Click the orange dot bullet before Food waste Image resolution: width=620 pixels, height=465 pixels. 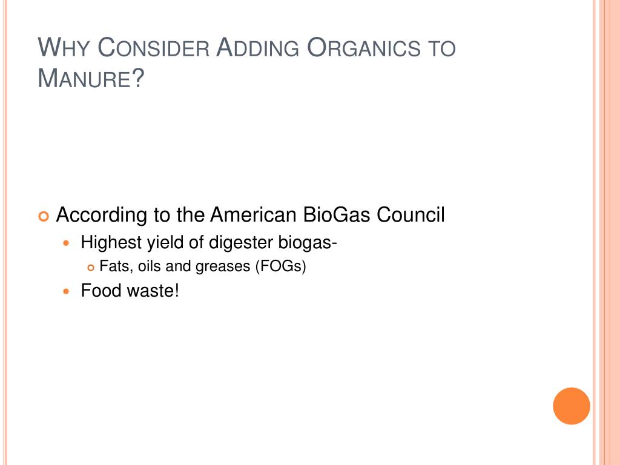coord(66,291)
